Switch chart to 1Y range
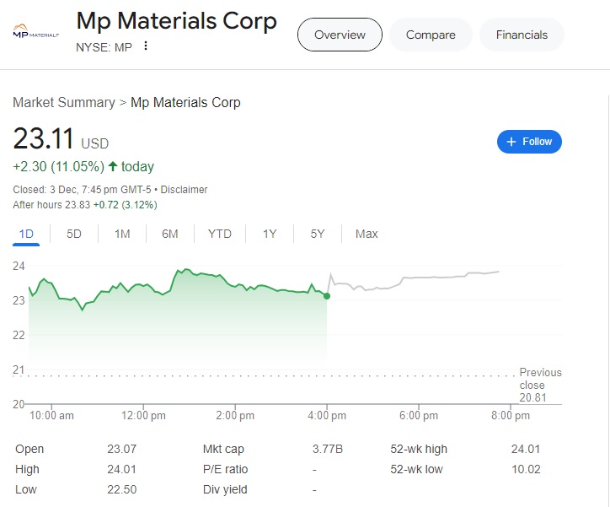This screenshot has width=610, height=507. pyautogui.click(x=270, y=234)
